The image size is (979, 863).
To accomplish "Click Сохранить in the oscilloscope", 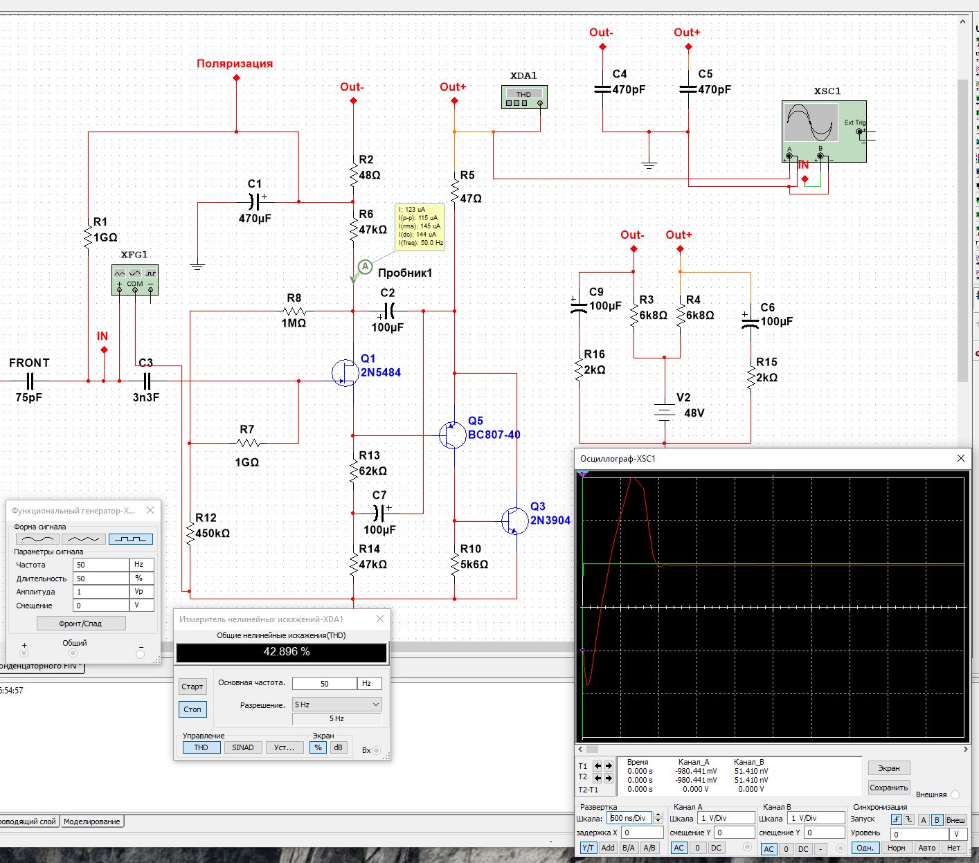I will pos(889,788).
